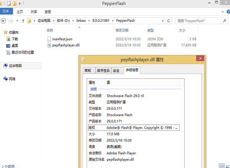
Task: Refresh the current folder
Action: [168, 21]
